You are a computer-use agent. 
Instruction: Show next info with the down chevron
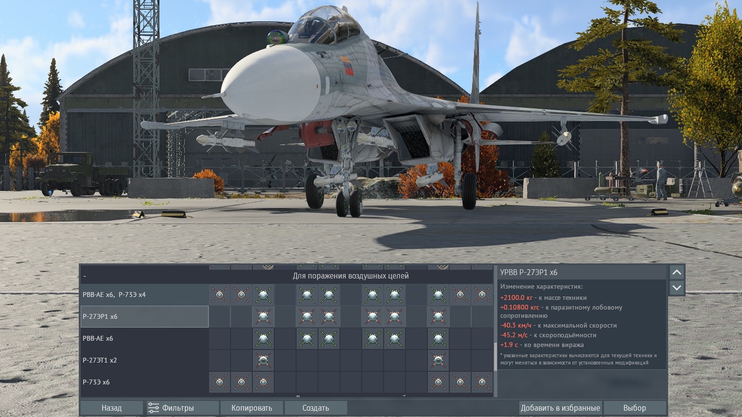(x=676, y=287)
